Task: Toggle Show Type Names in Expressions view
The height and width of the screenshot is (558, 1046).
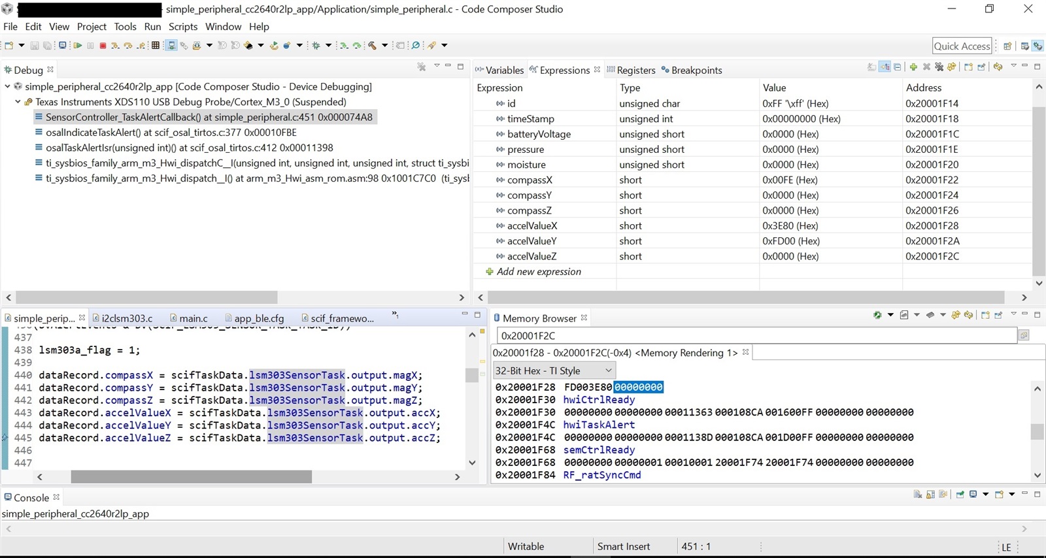Action: click(872, 67)
